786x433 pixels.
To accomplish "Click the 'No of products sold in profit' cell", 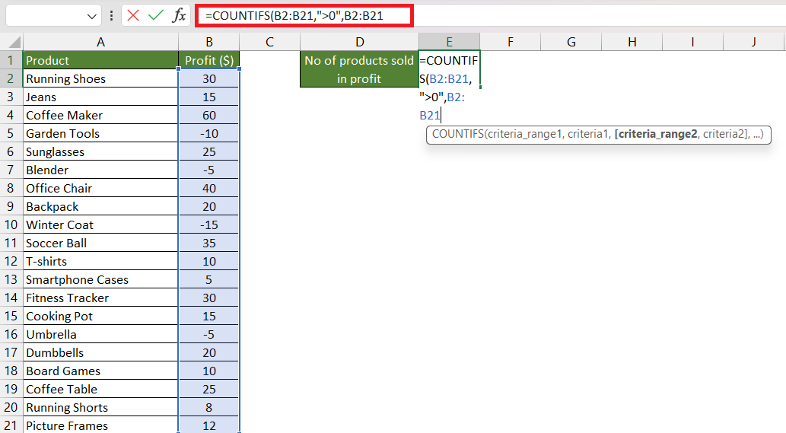I will tap(359, 69).
